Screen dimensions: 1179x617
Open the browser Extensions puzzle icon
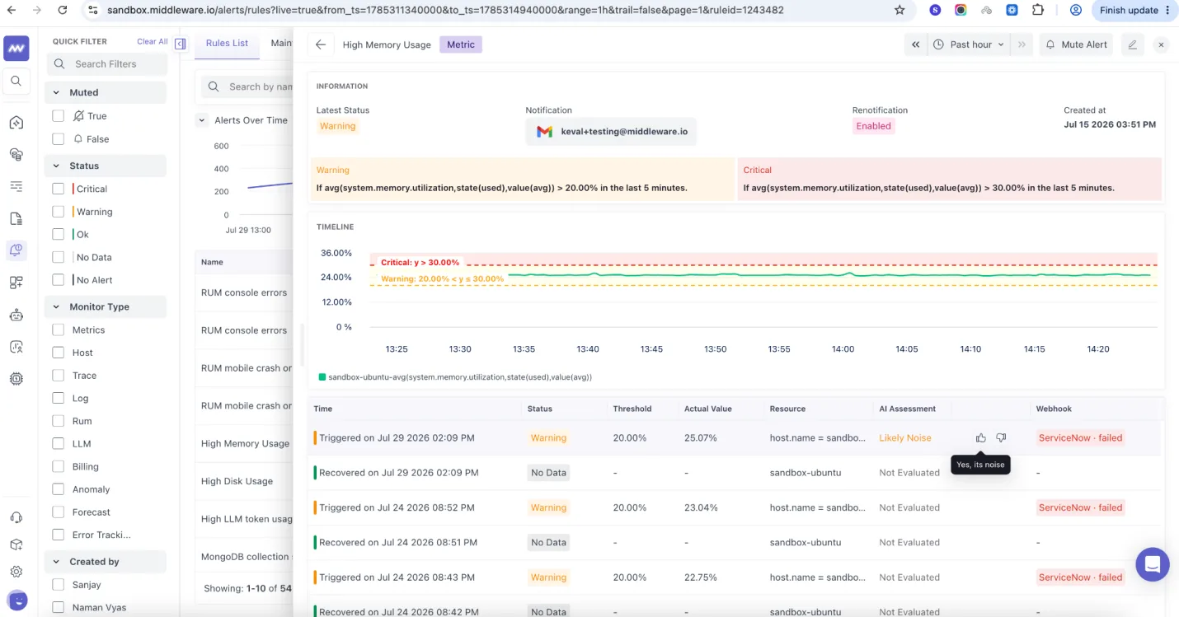click(x=1038, y=11)
